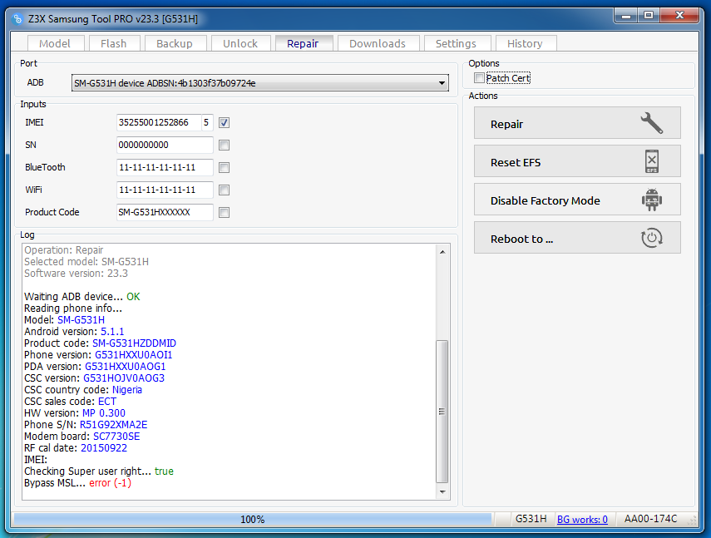Expand the ADB port dropdown
Screen dimensions: 711x538
click(442, 83)
